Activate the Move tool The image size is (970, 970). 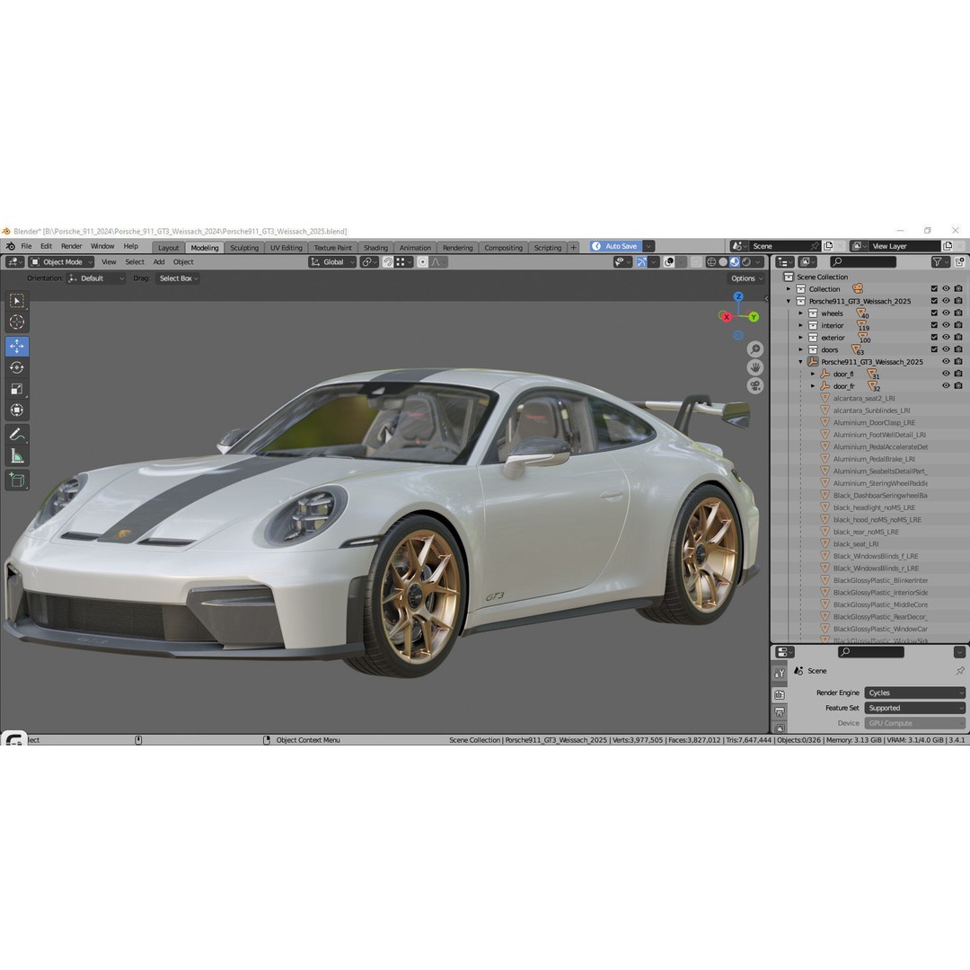pyautogui.click(x=17, y=346)
